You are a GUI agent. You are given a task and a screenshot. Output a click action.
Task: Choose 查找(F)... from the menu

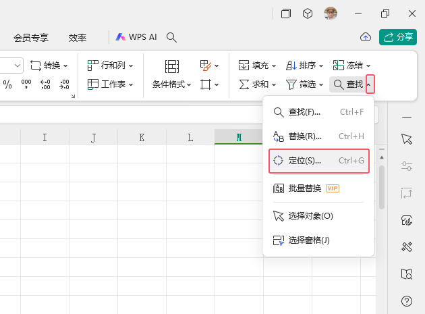point(318,112)
